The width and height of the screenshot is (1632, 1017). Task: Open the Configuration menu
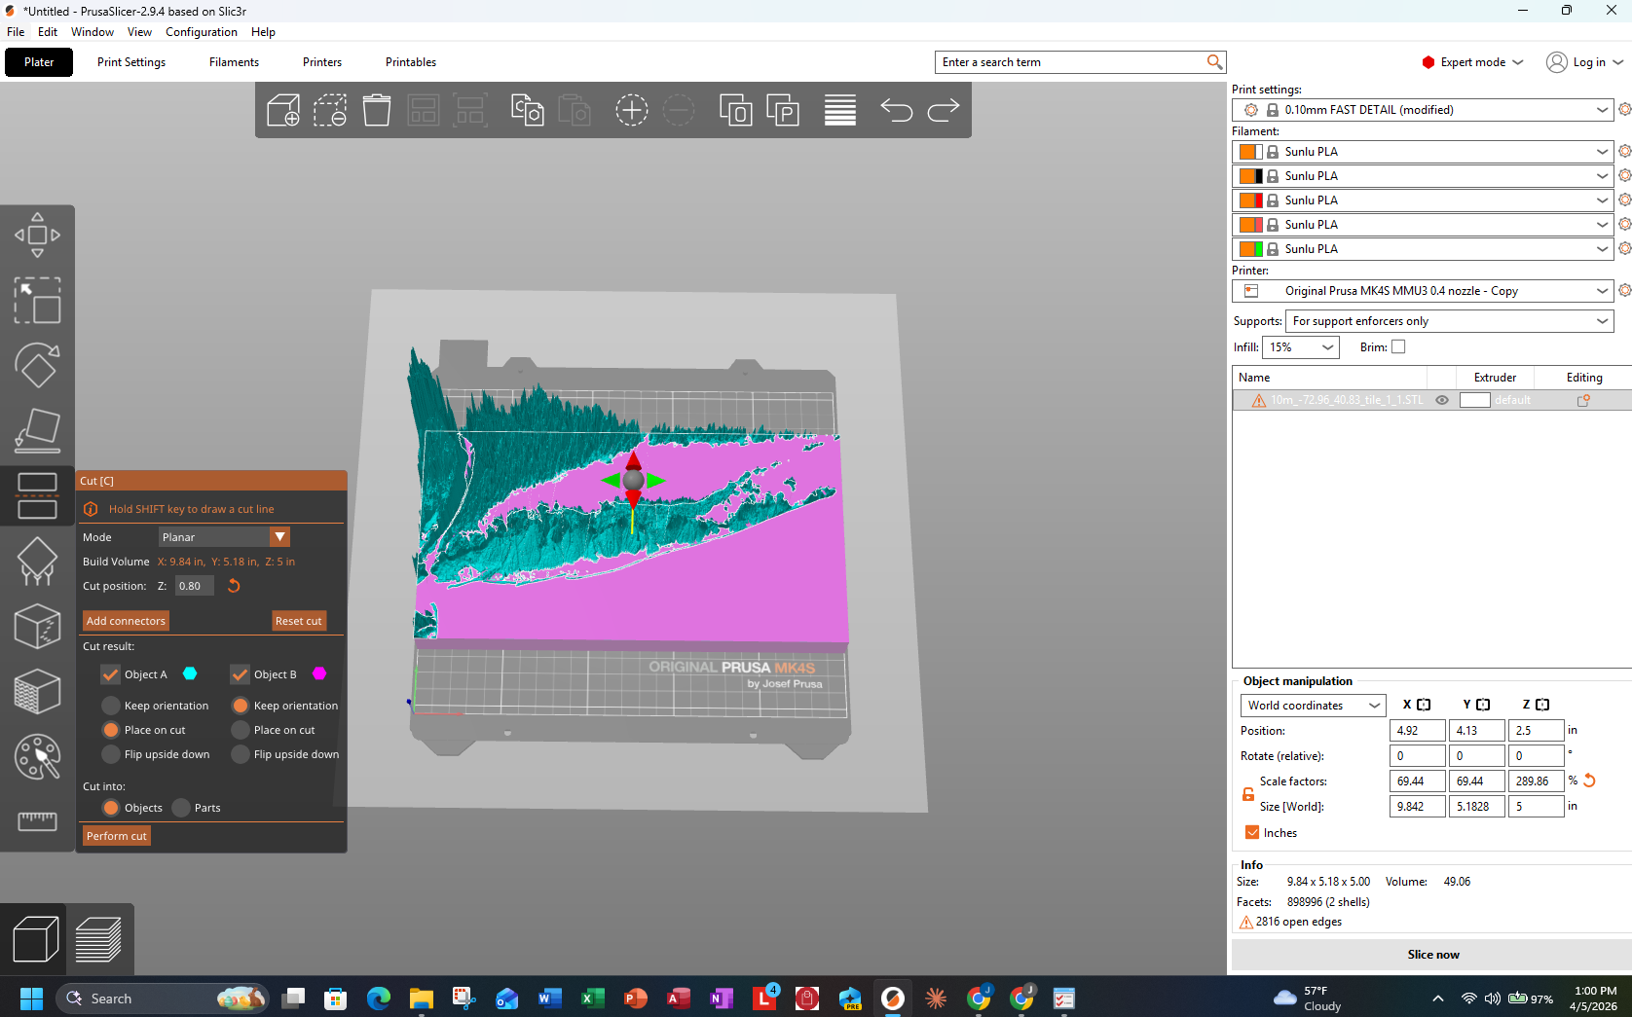click(202, 32)
